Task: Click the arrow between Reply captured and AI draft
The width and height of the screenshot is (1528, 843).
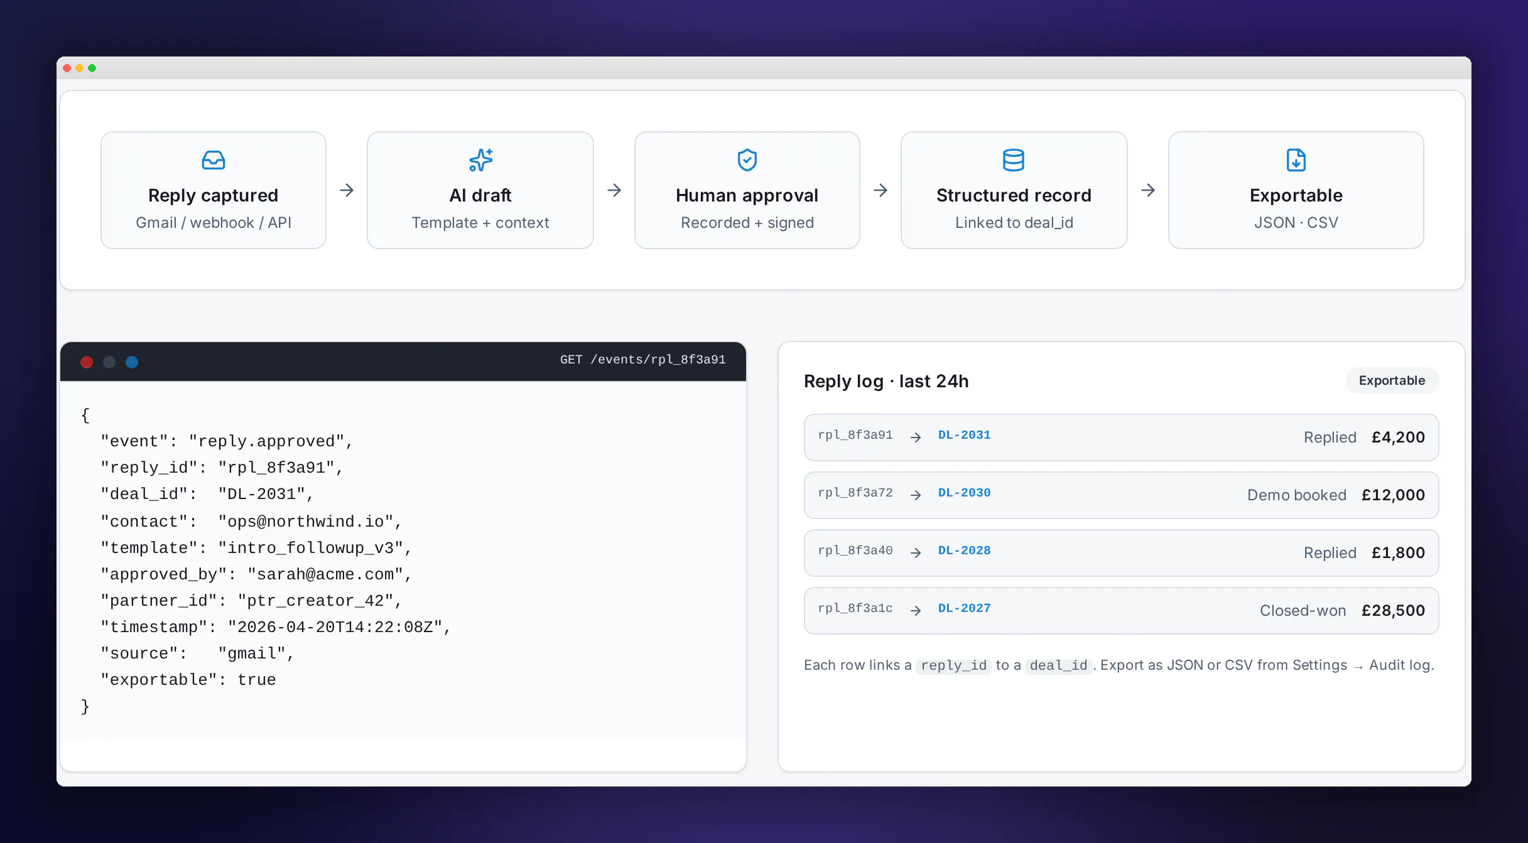Action: coord(347,190)
